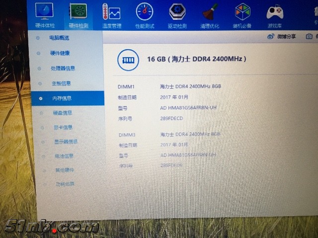The width and height of the screenshot is (318, 238).
Task: Open 温度管理 thermometer icon
Action: pos(111,11)
